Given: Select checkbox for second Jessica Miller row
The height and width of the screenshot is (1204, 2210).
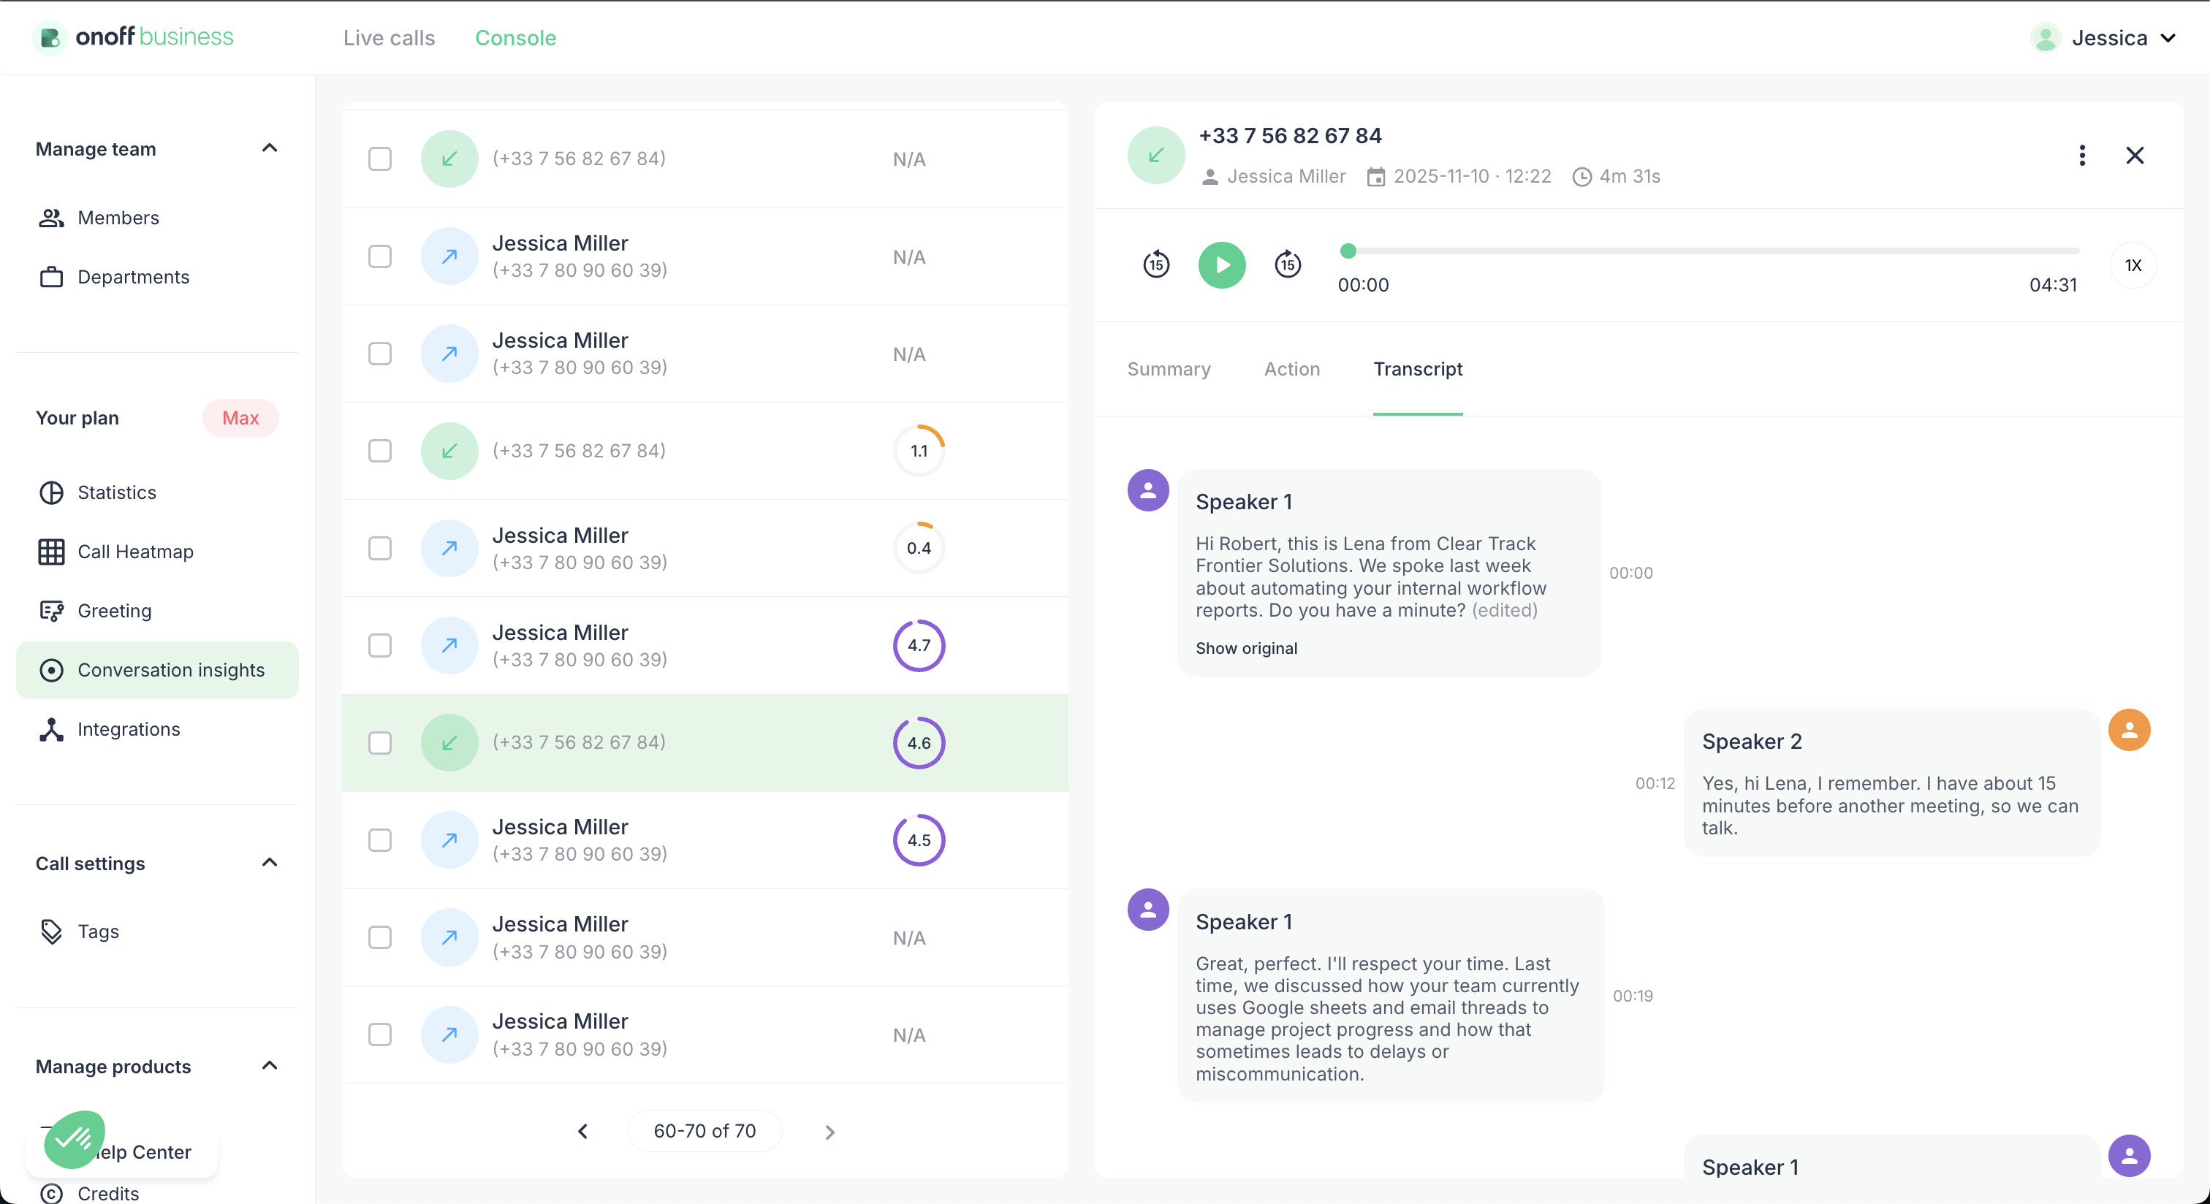Looking at the screenshot, I should click(x=380, y=354).
